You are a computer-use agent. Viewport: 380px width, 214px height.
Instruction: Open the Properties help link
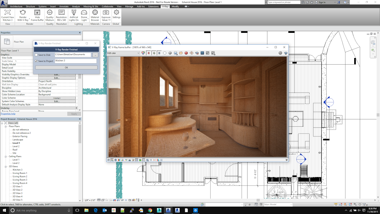[8, 113]
